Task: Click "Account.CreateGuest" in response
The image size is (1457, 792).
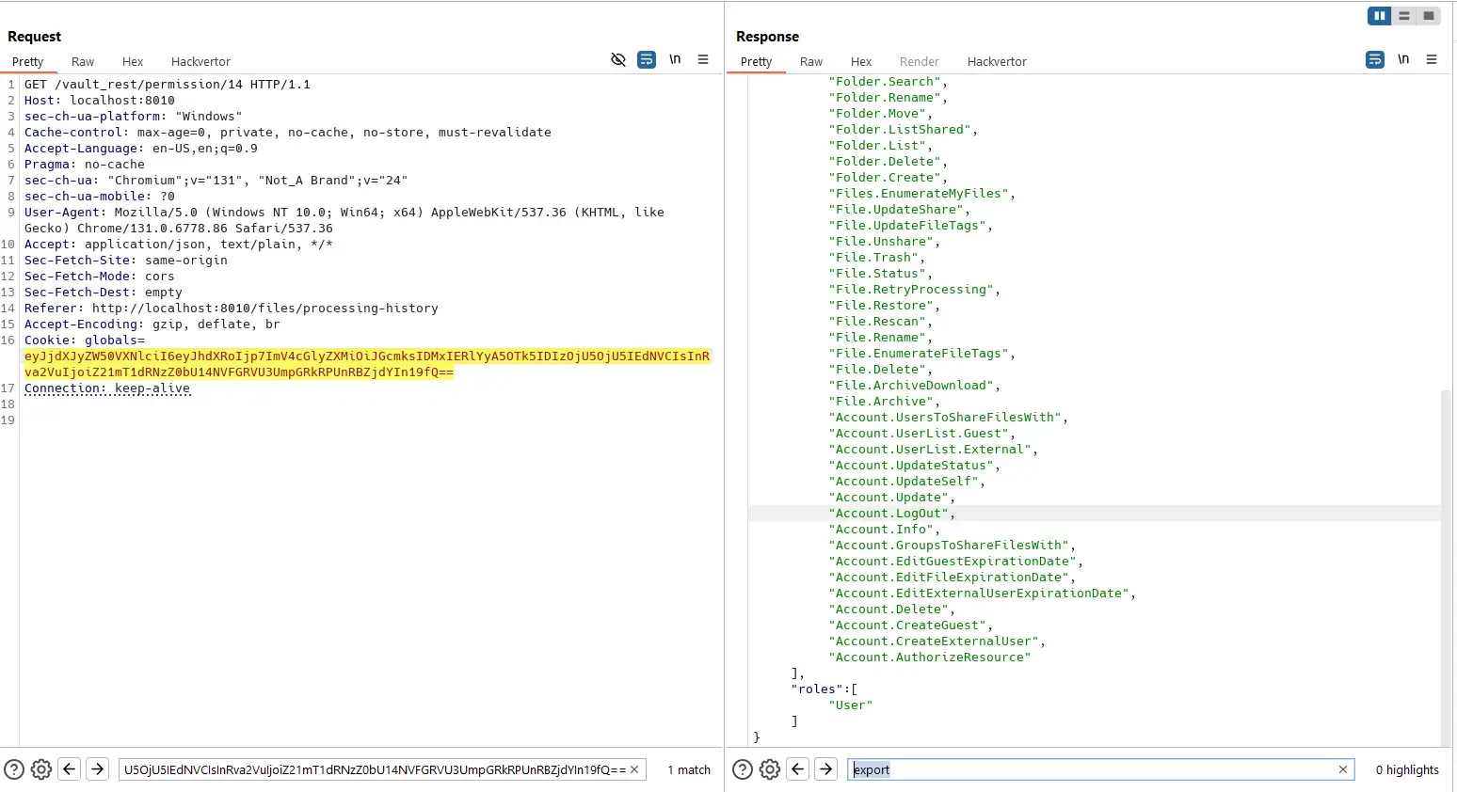Action: pyautogui.click(x=907, y=626)
